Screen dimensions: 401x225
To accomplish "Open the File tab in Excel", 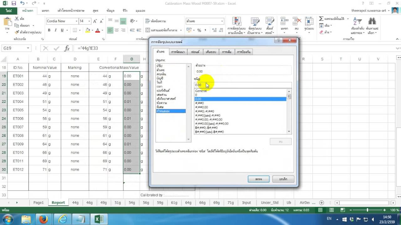I will coord(8,11).
